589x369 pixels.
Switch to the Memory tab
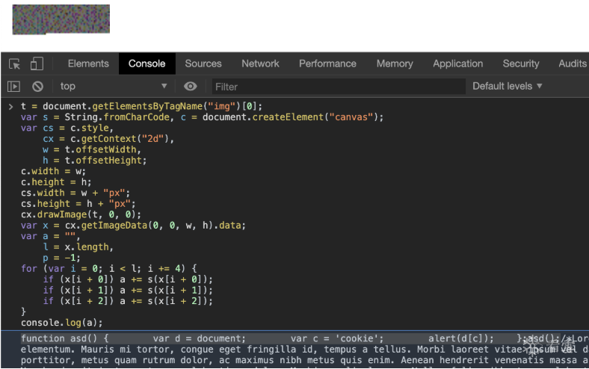click(x=395, y=63)
